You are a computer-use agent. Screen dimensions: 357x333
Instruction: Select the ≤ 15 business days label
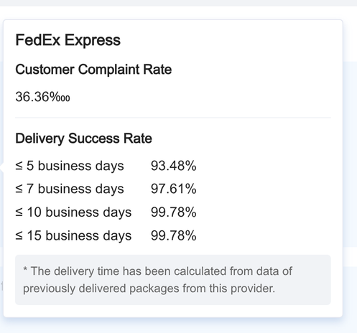tap(73, 235)
